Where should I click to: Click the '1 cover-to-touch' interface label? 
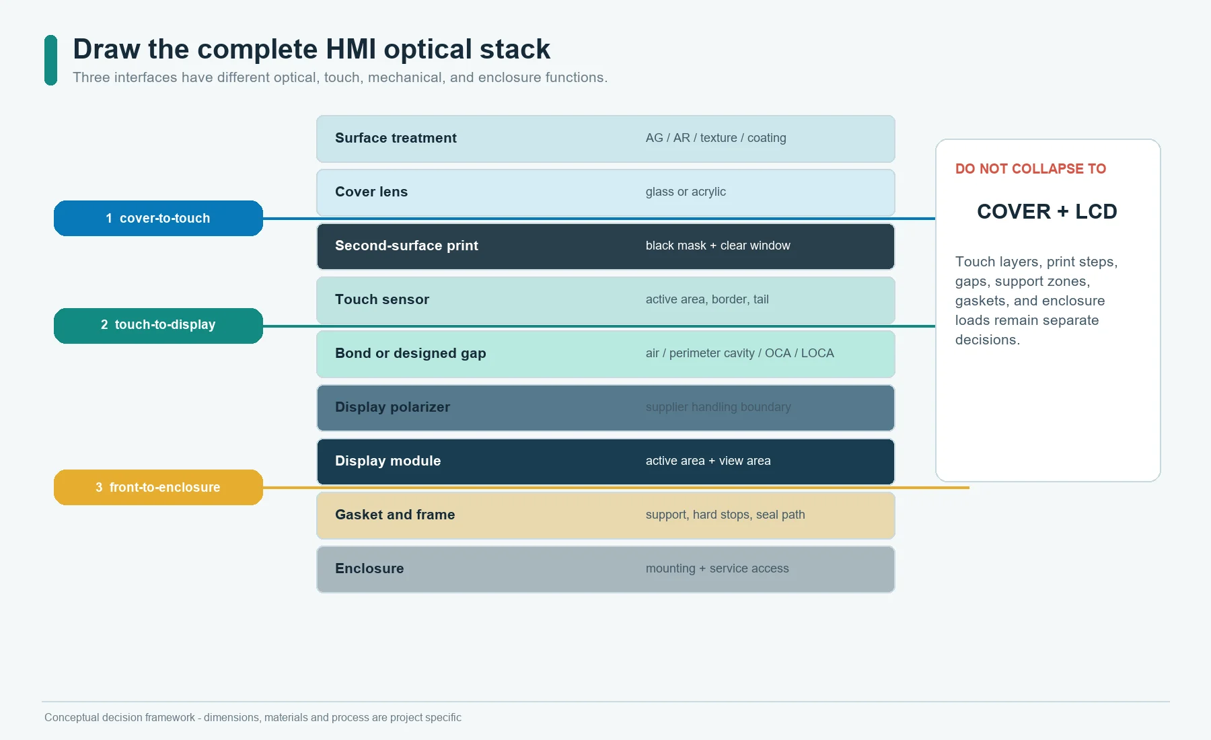(158, 218)
